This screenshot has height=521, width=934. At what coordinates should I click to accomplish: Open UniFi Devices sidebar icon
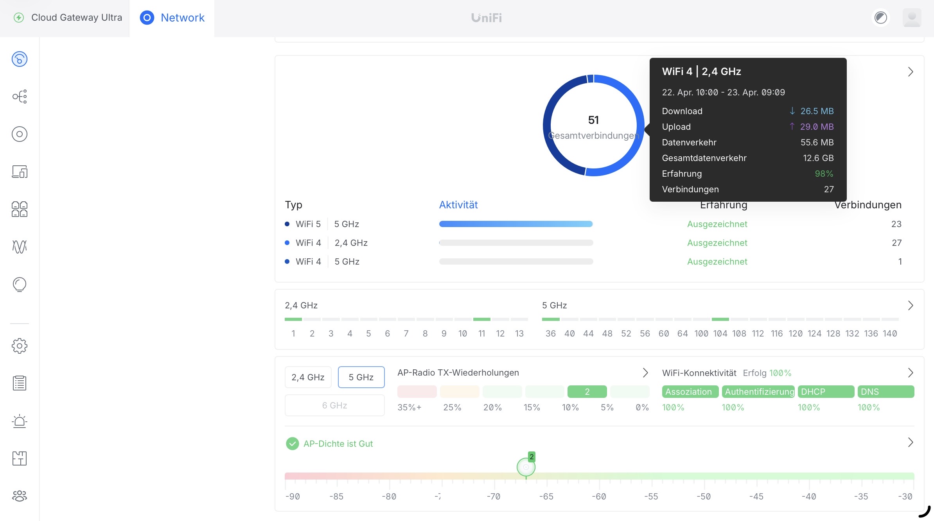20,134
